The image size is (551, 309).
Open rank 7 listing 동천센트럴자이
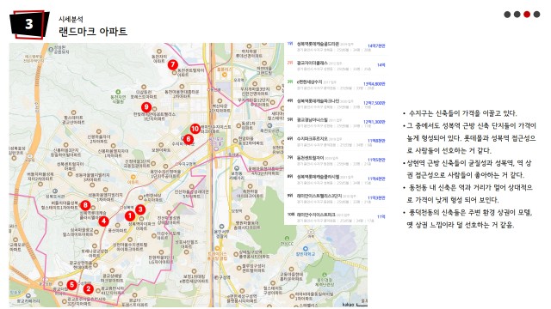(310, 158)
